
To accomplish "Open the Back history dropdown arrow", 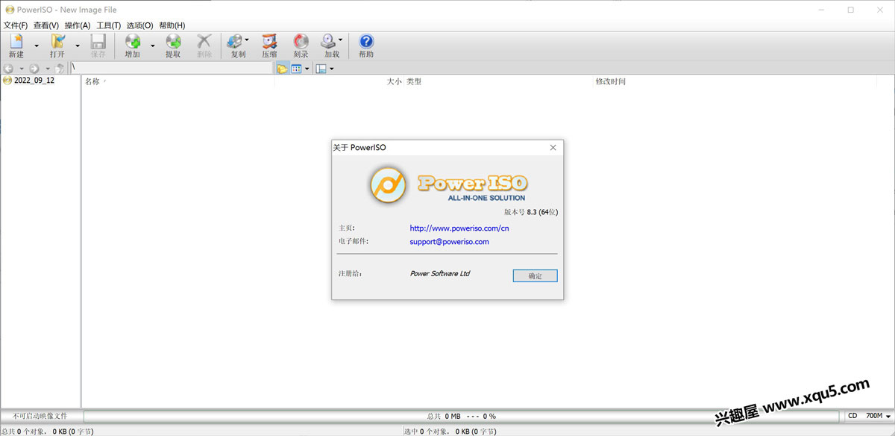I will click(x=22, y=68).
